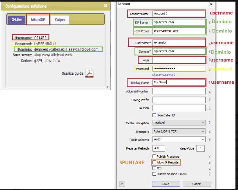Screen dimensions: 238x190
Task: Open help link next to SIP Server
Action: coord(210,22)
